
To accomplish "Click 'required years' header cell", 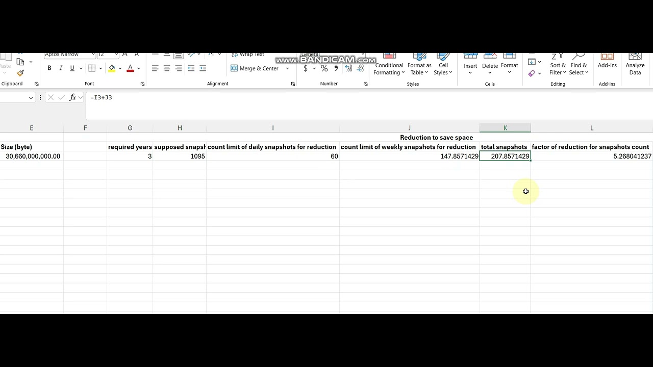I will pyautogui.click(x=130, y=147).
